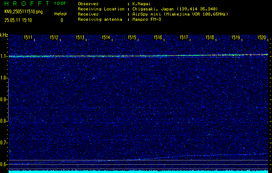272x173 pixels.
Task: Click the 1515 time marker label
Action: point(132,37)
